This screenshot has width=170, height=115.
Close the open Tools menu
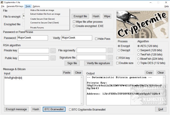pyautogui.click(x=28, y=6)
